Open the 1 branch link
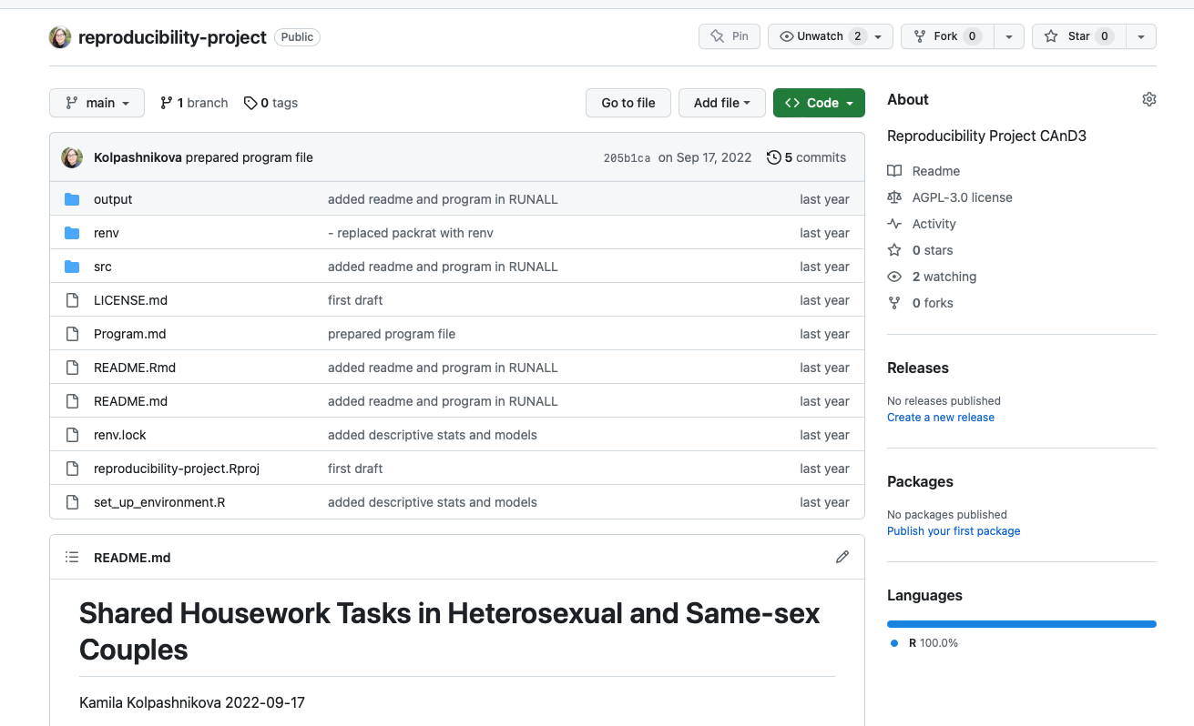This screenshot has width=1194, height=726. tap(194, 103)
